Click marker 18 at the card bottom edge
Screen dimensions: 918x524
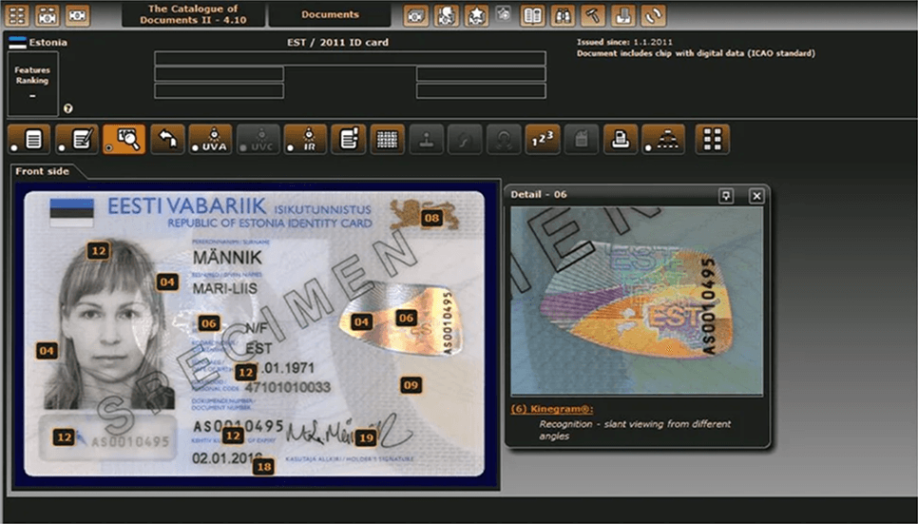tap(264, 467)
